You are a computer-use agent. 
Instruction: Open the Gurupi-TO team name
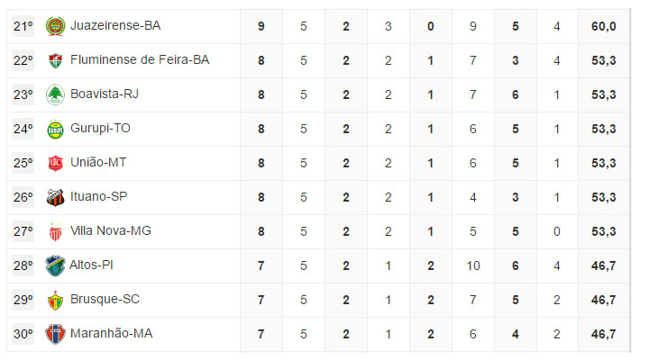point(100,129)
